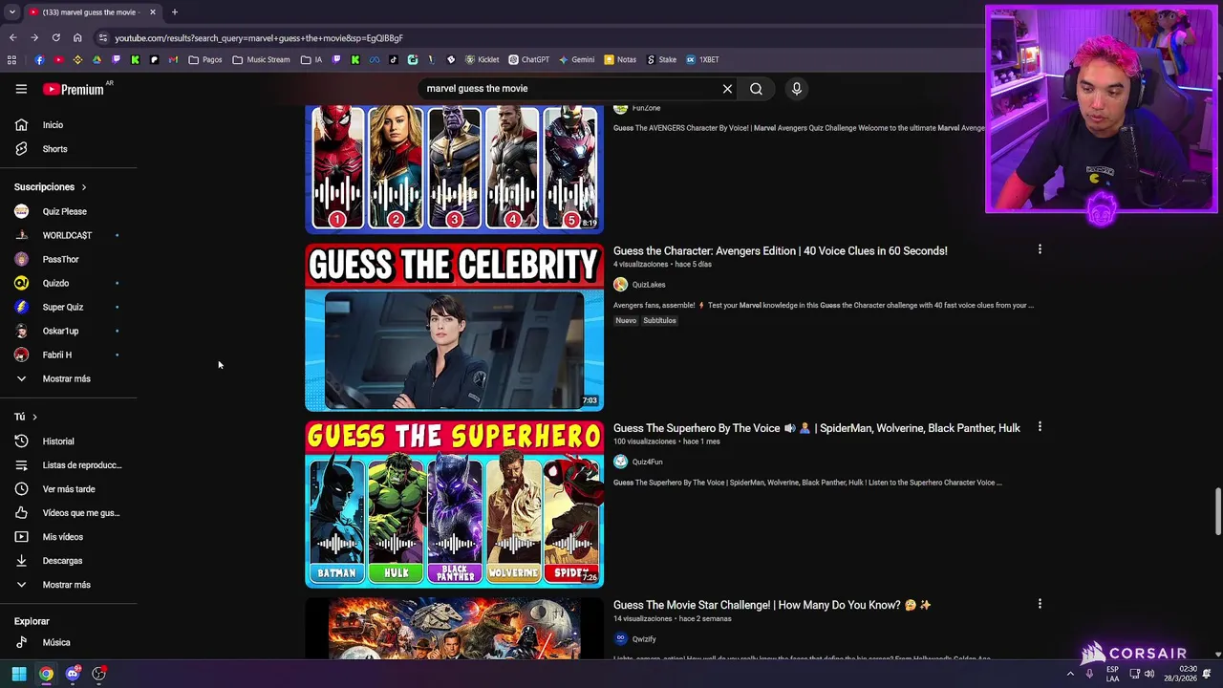Open the Kicklet bookmark
The image size is (1223, 688).
[x=482, y=59]
